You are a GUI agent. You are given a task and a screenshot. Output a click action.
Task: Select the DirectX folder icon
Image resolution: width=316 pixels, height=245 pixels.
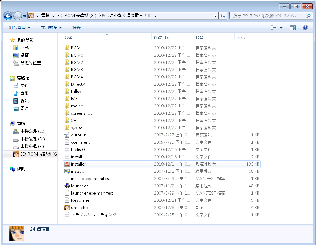[67, 84]
